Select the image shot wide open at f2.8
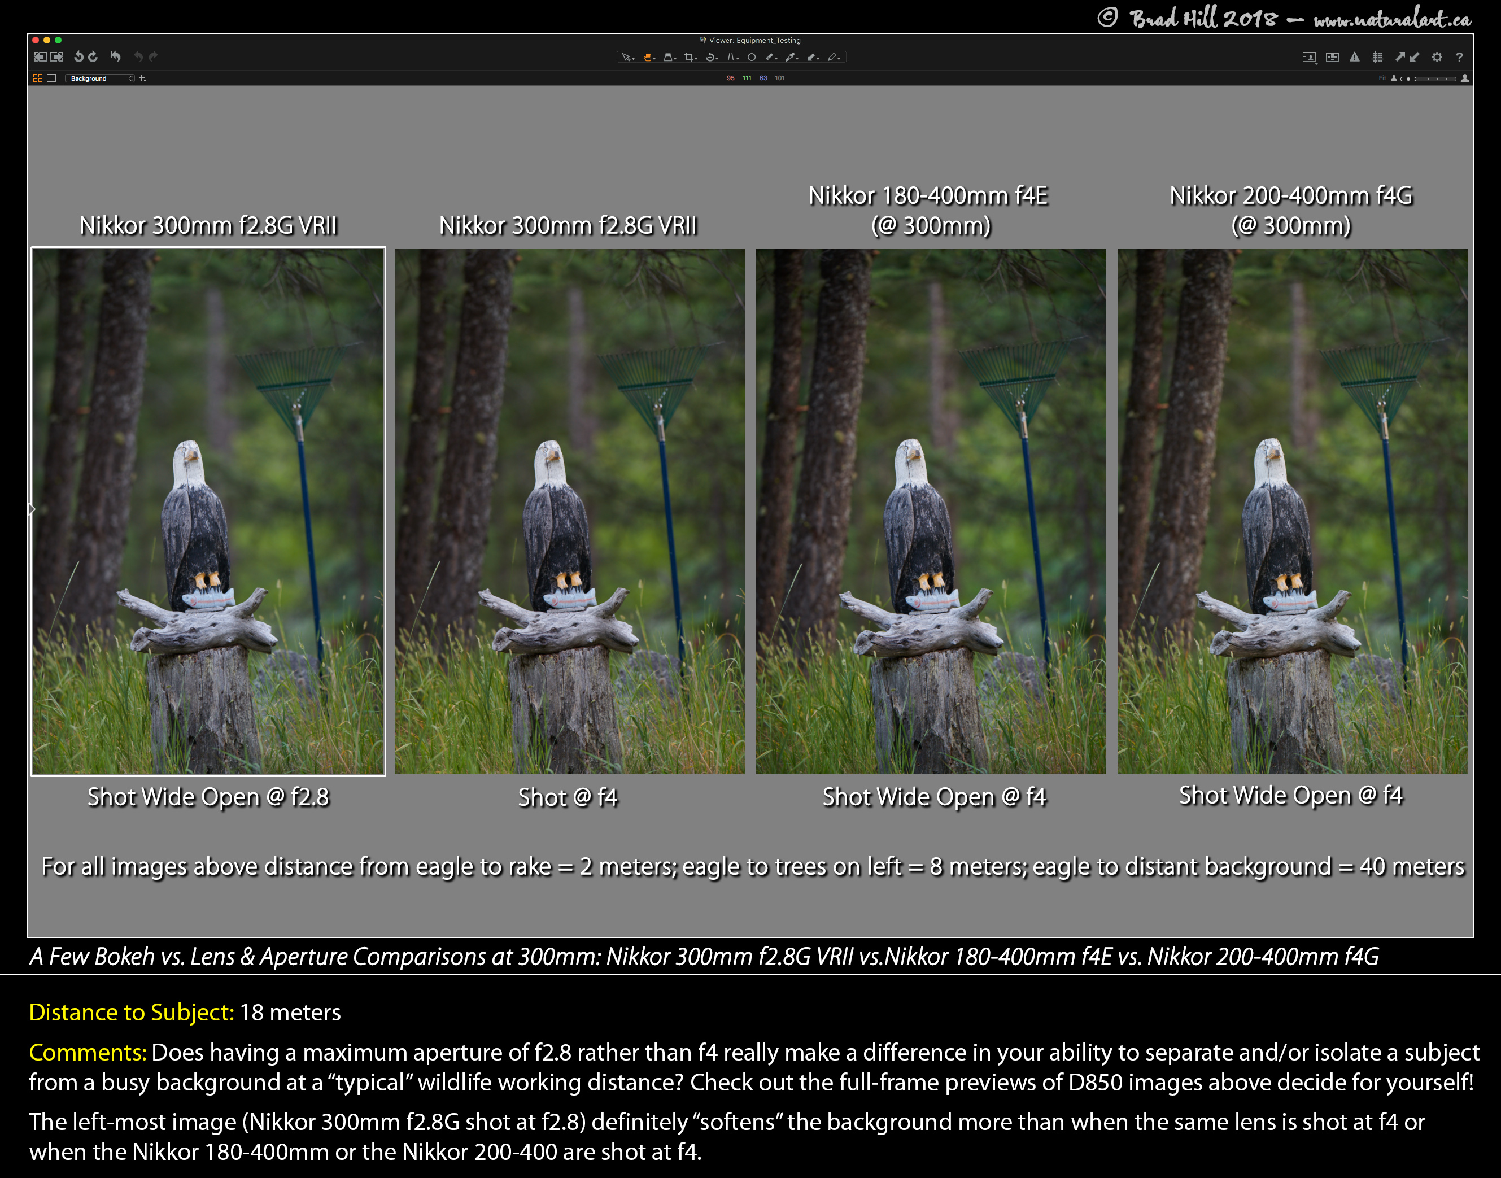 pos(208,511)
